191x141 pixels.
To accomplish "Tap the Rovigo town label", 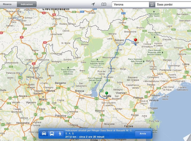I will coord(135,115).
